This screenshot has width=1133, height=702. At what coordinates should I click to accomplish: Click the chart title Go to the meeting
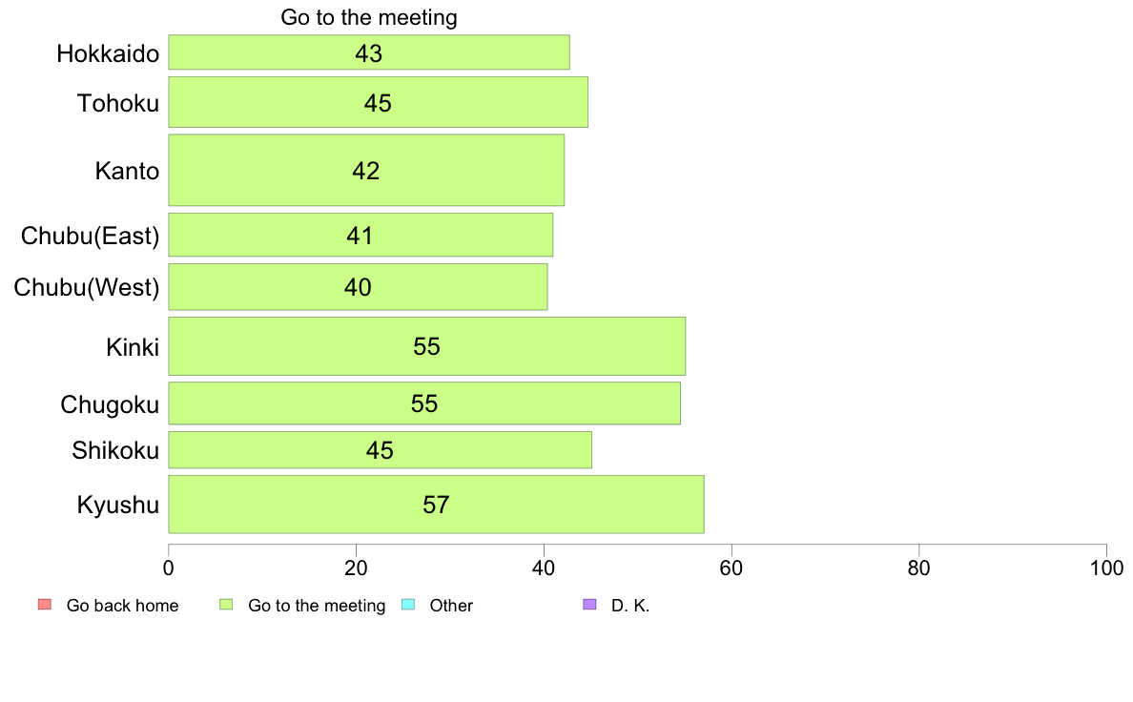point(369,17)
